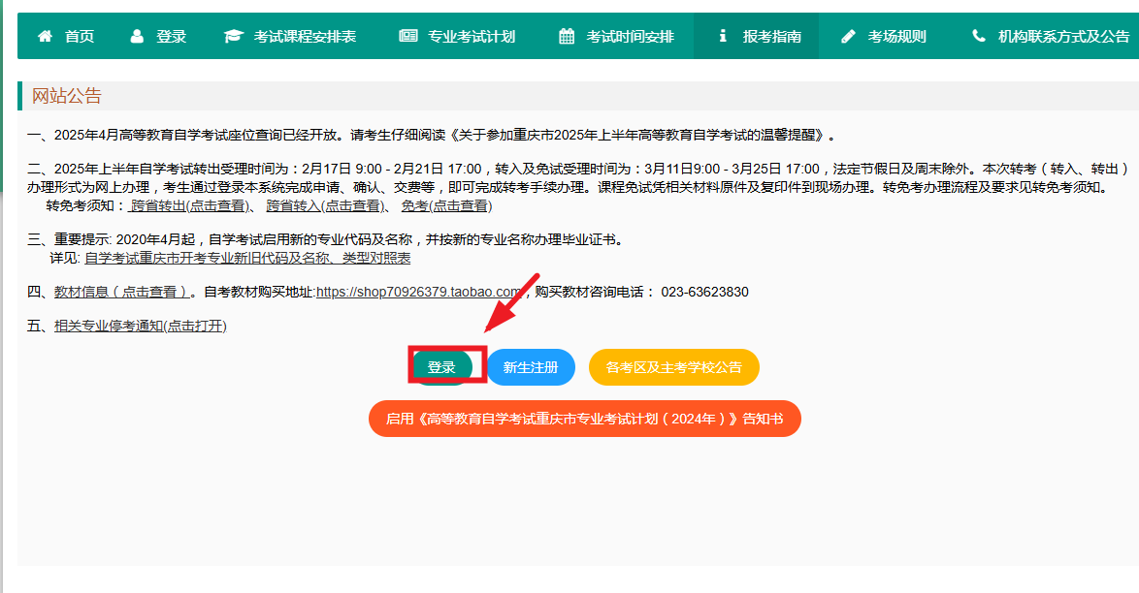Open the 首页 menu item
Screen dimensions: 1139x593
(x=80, y=37)
